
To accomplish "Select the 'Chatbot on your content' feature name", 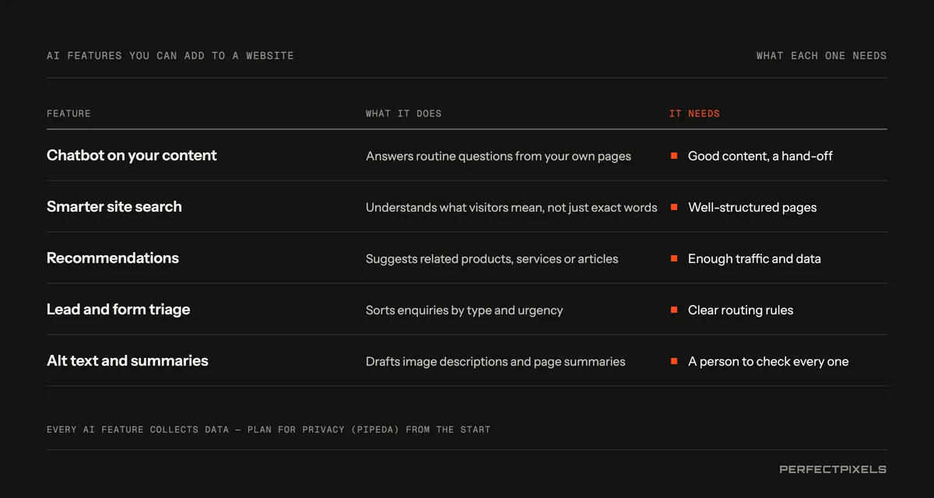I will click(x=132, y=156).
